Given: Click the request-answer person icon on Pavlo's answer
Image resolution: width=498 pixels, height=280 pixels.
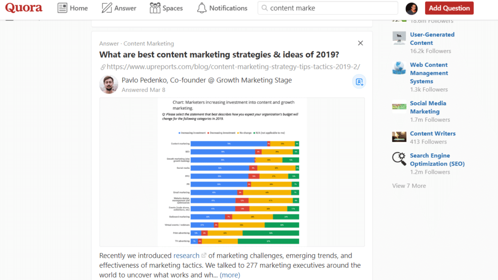Looking at the screenshot, I should pyautogui.click(x=359, y=82).
